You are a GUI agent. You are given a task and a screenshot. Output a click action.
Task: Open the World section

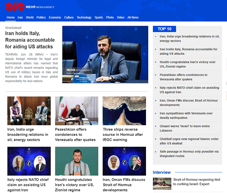(30, 17)
